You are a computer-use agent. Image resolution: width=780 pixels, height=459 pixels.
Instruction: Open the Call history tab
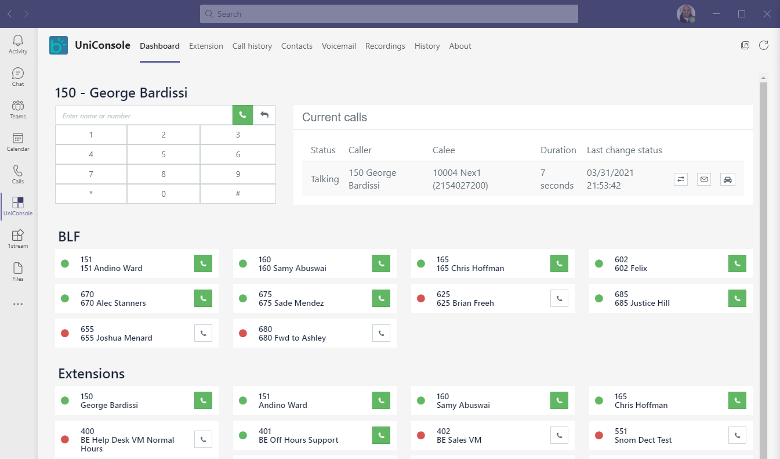pos(252,46)
